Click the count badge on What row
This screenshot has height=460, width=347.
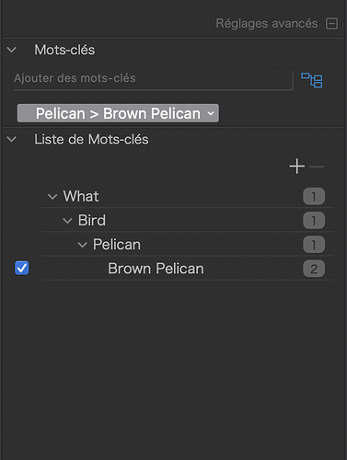[x=314, y=196]
